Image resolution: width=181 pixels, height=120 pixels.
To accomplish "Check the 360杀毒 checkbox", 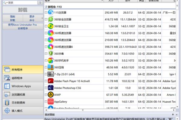I will (46, 53).
